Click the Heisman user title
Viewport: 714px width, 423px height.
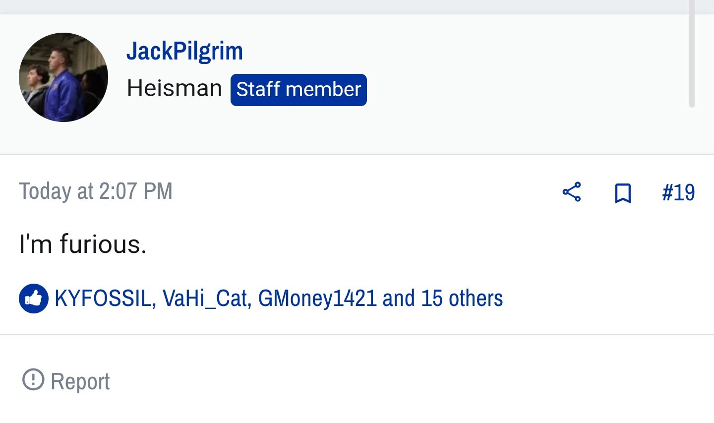(174, 88)
